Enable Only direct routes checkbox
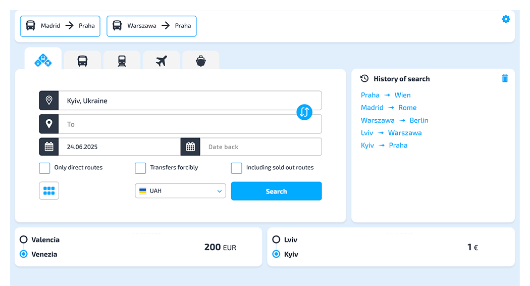Image resolution: width=530 pixels, height=286 pixels. click(x=44, y=168)
